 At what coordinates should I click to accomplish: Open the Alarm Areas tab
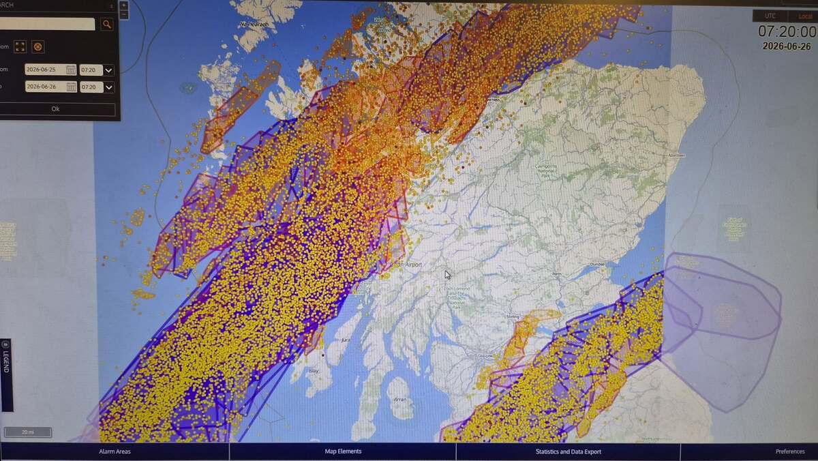point(115,451)
